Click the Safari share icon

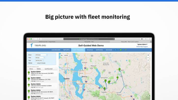[146, 39]
